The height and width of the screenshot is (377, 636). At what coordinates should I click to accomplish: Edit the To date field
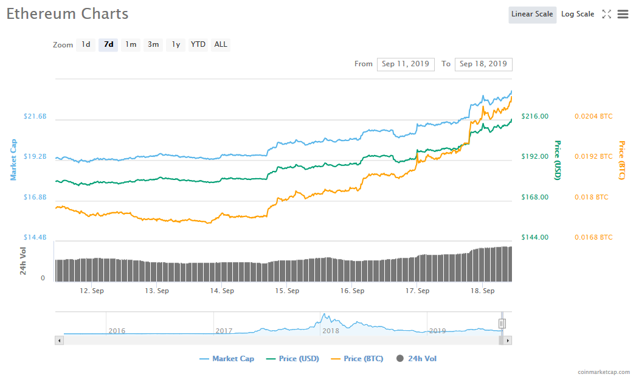pyautogui.click(x=483, y=64)
